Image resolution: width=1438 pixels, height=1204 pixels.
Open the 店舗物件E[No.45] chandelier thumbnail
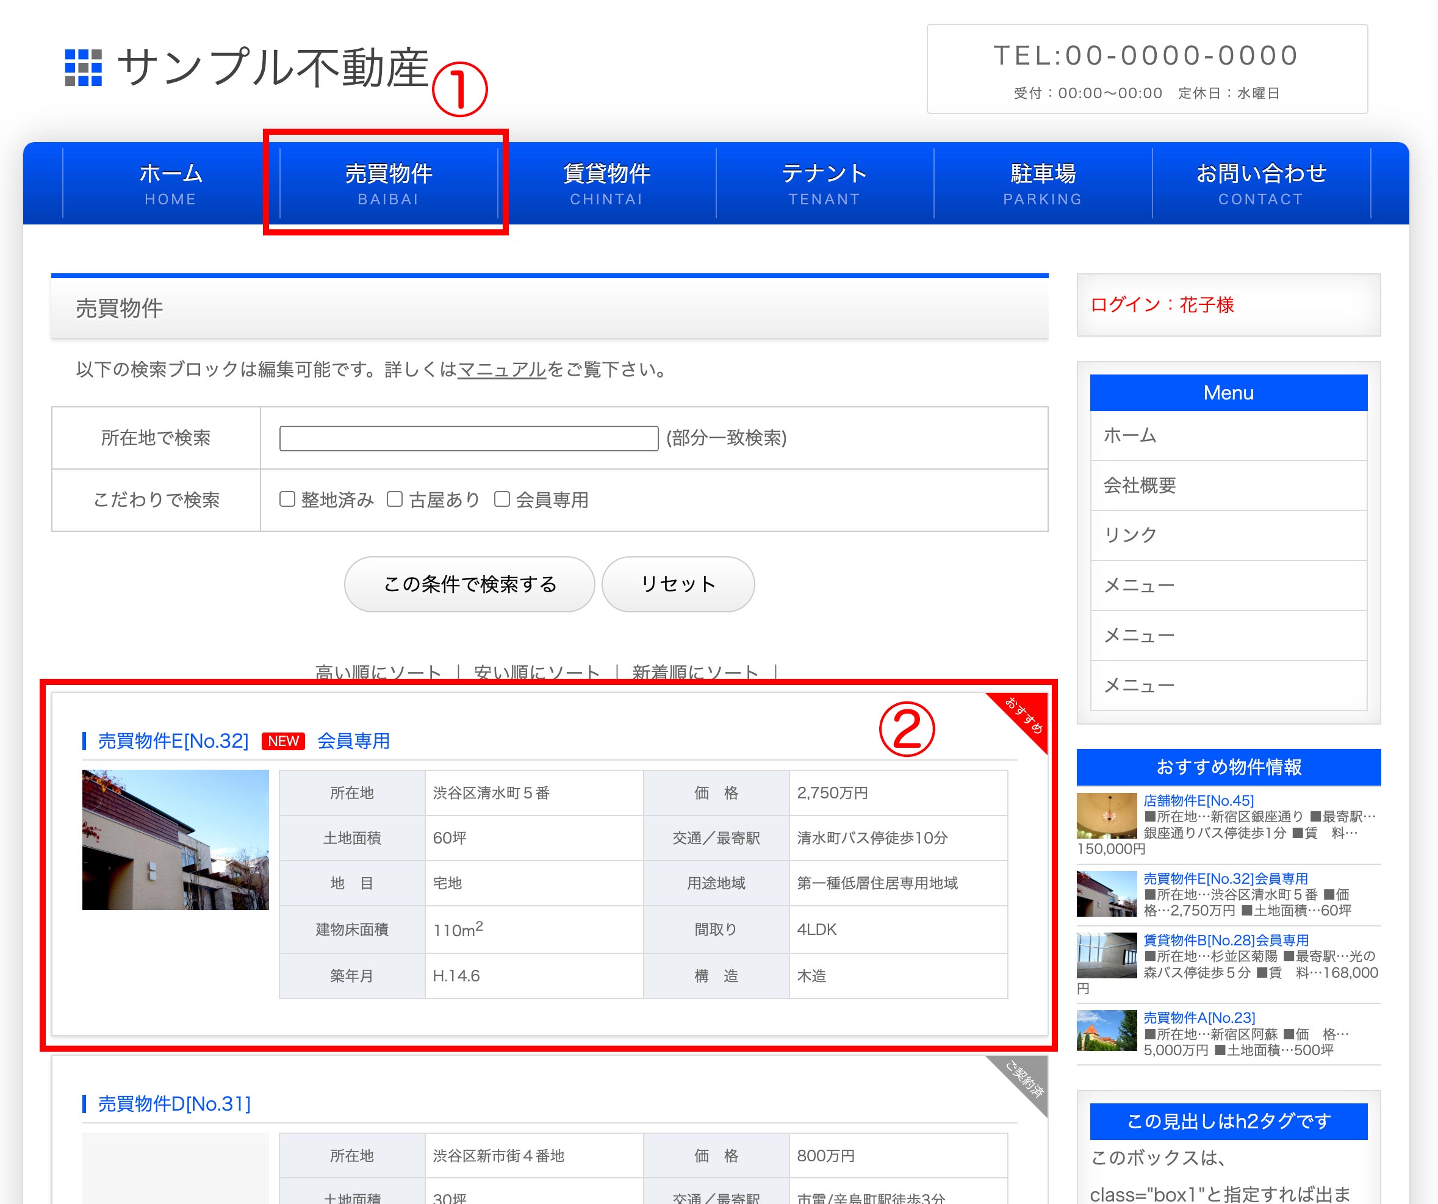[1107, 816]
